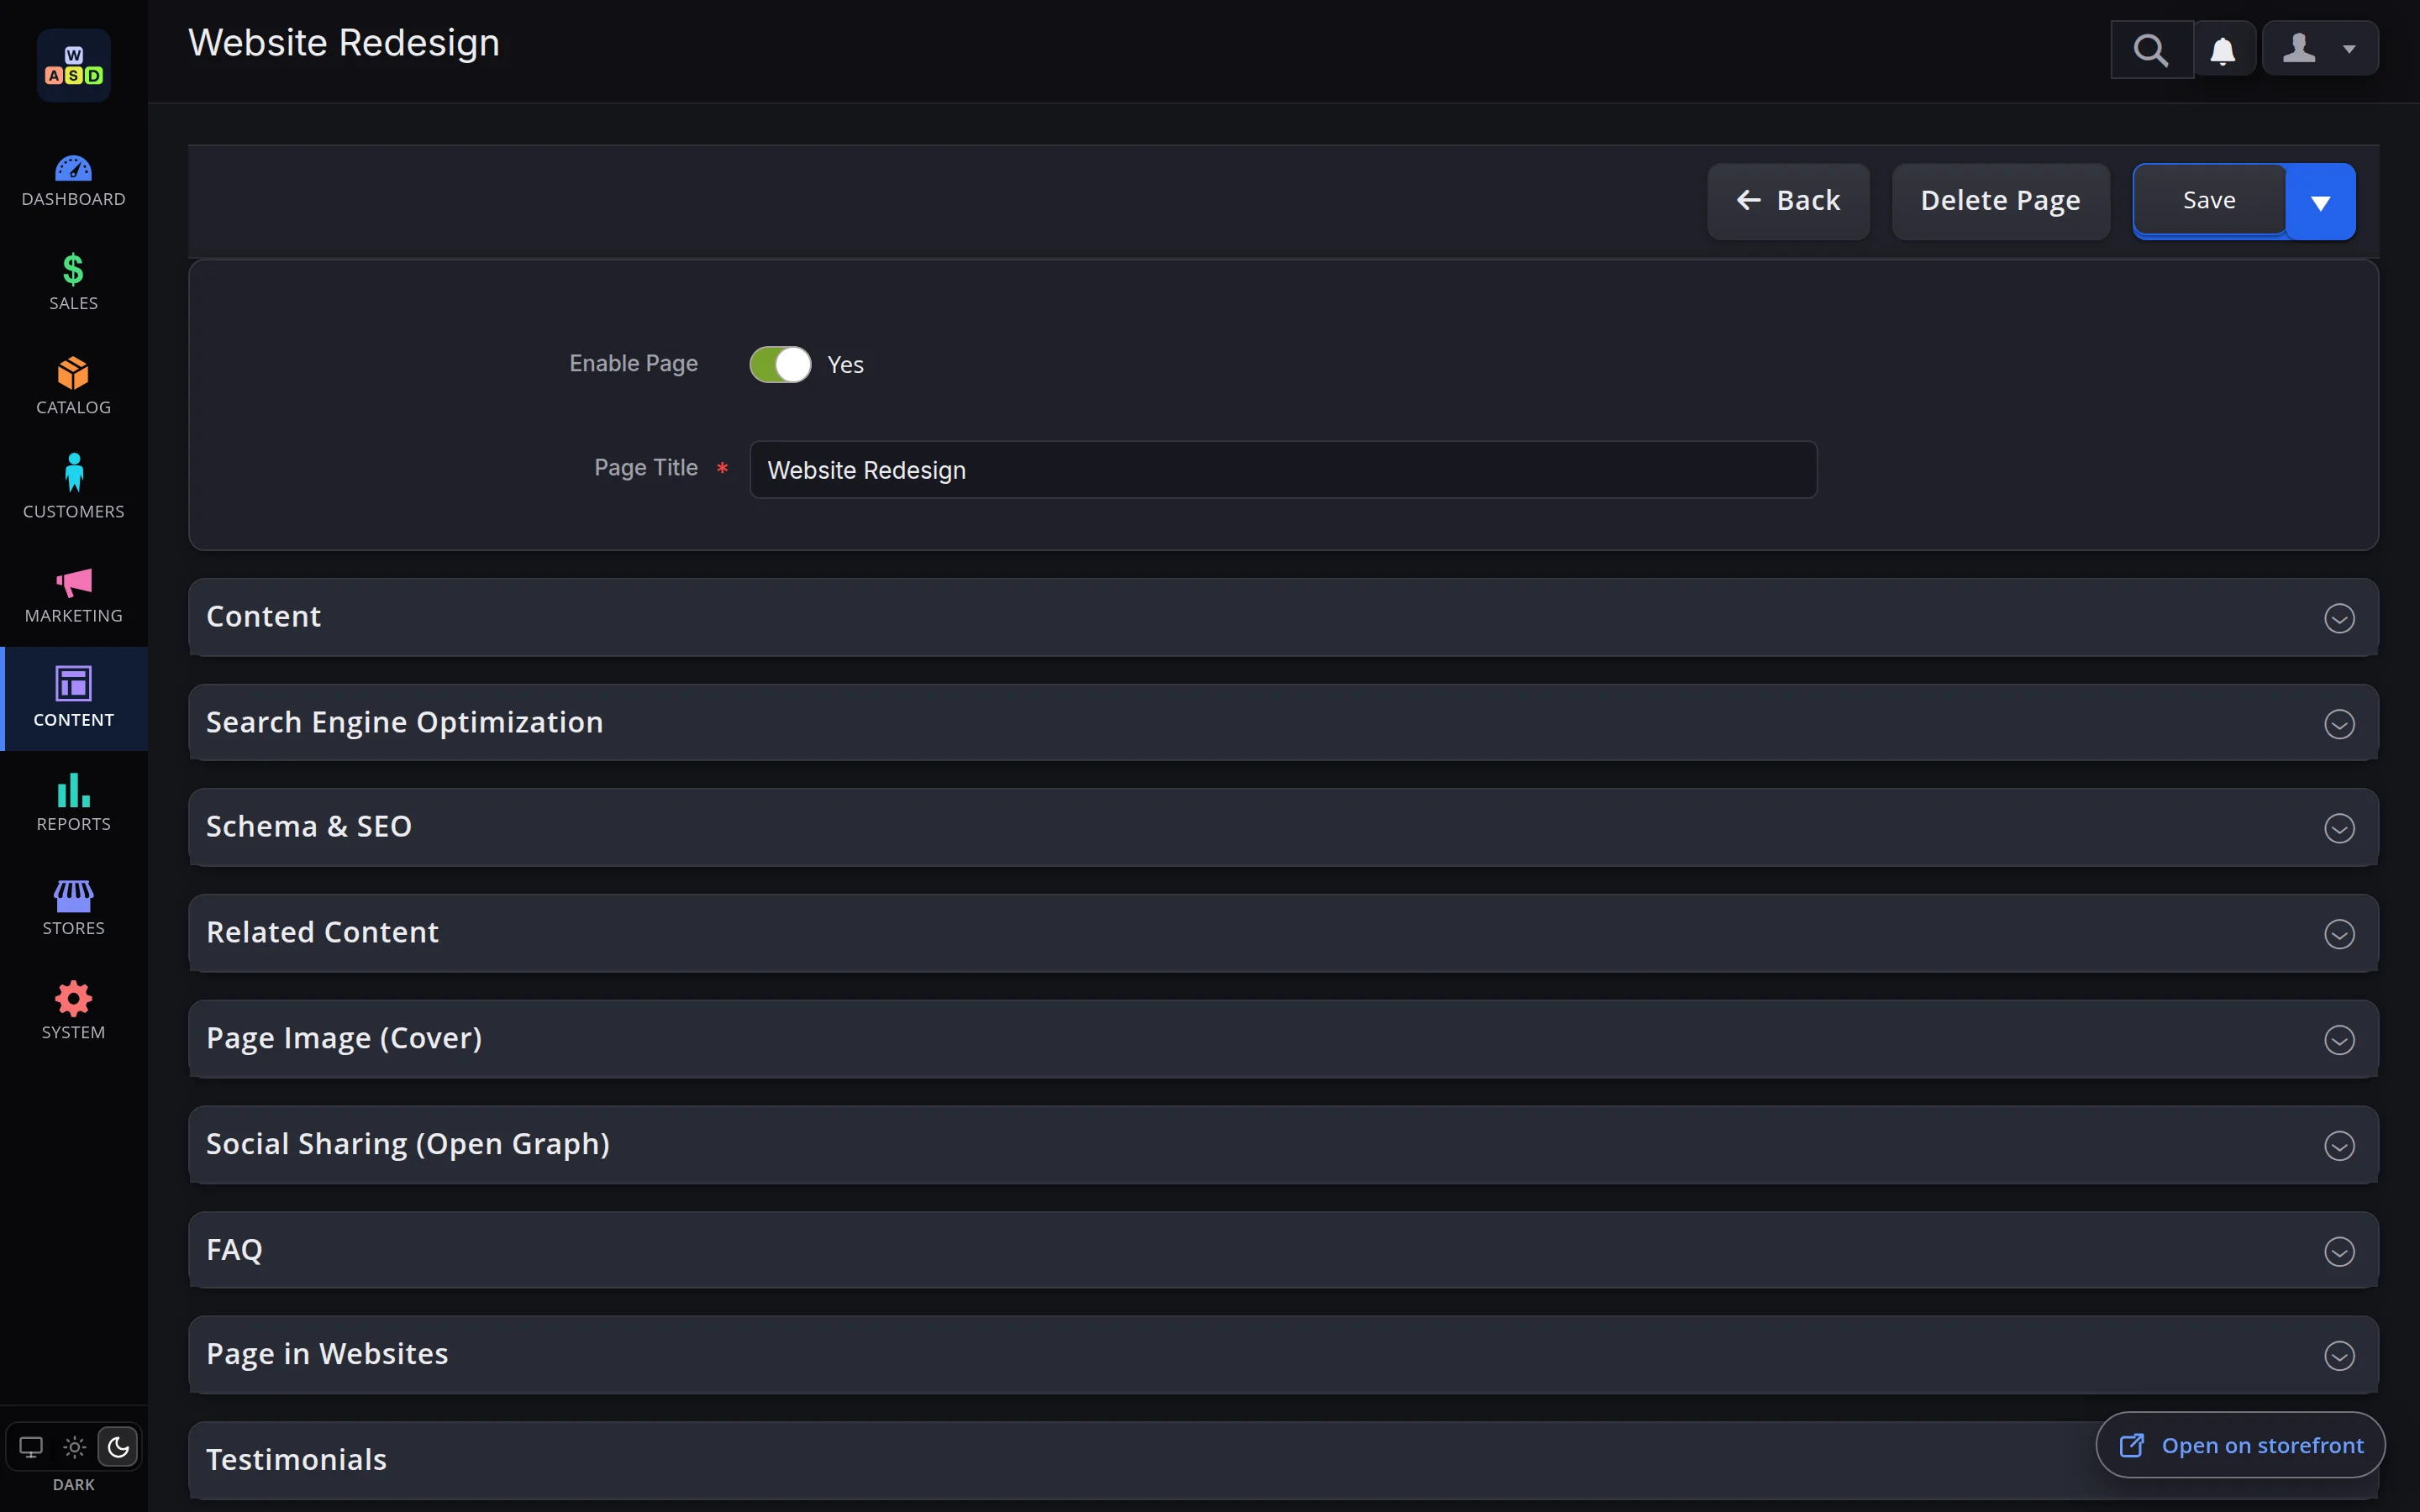Click the Save button
Viewport: 2420px width, 1512px height.
(x=2209, y=201)
